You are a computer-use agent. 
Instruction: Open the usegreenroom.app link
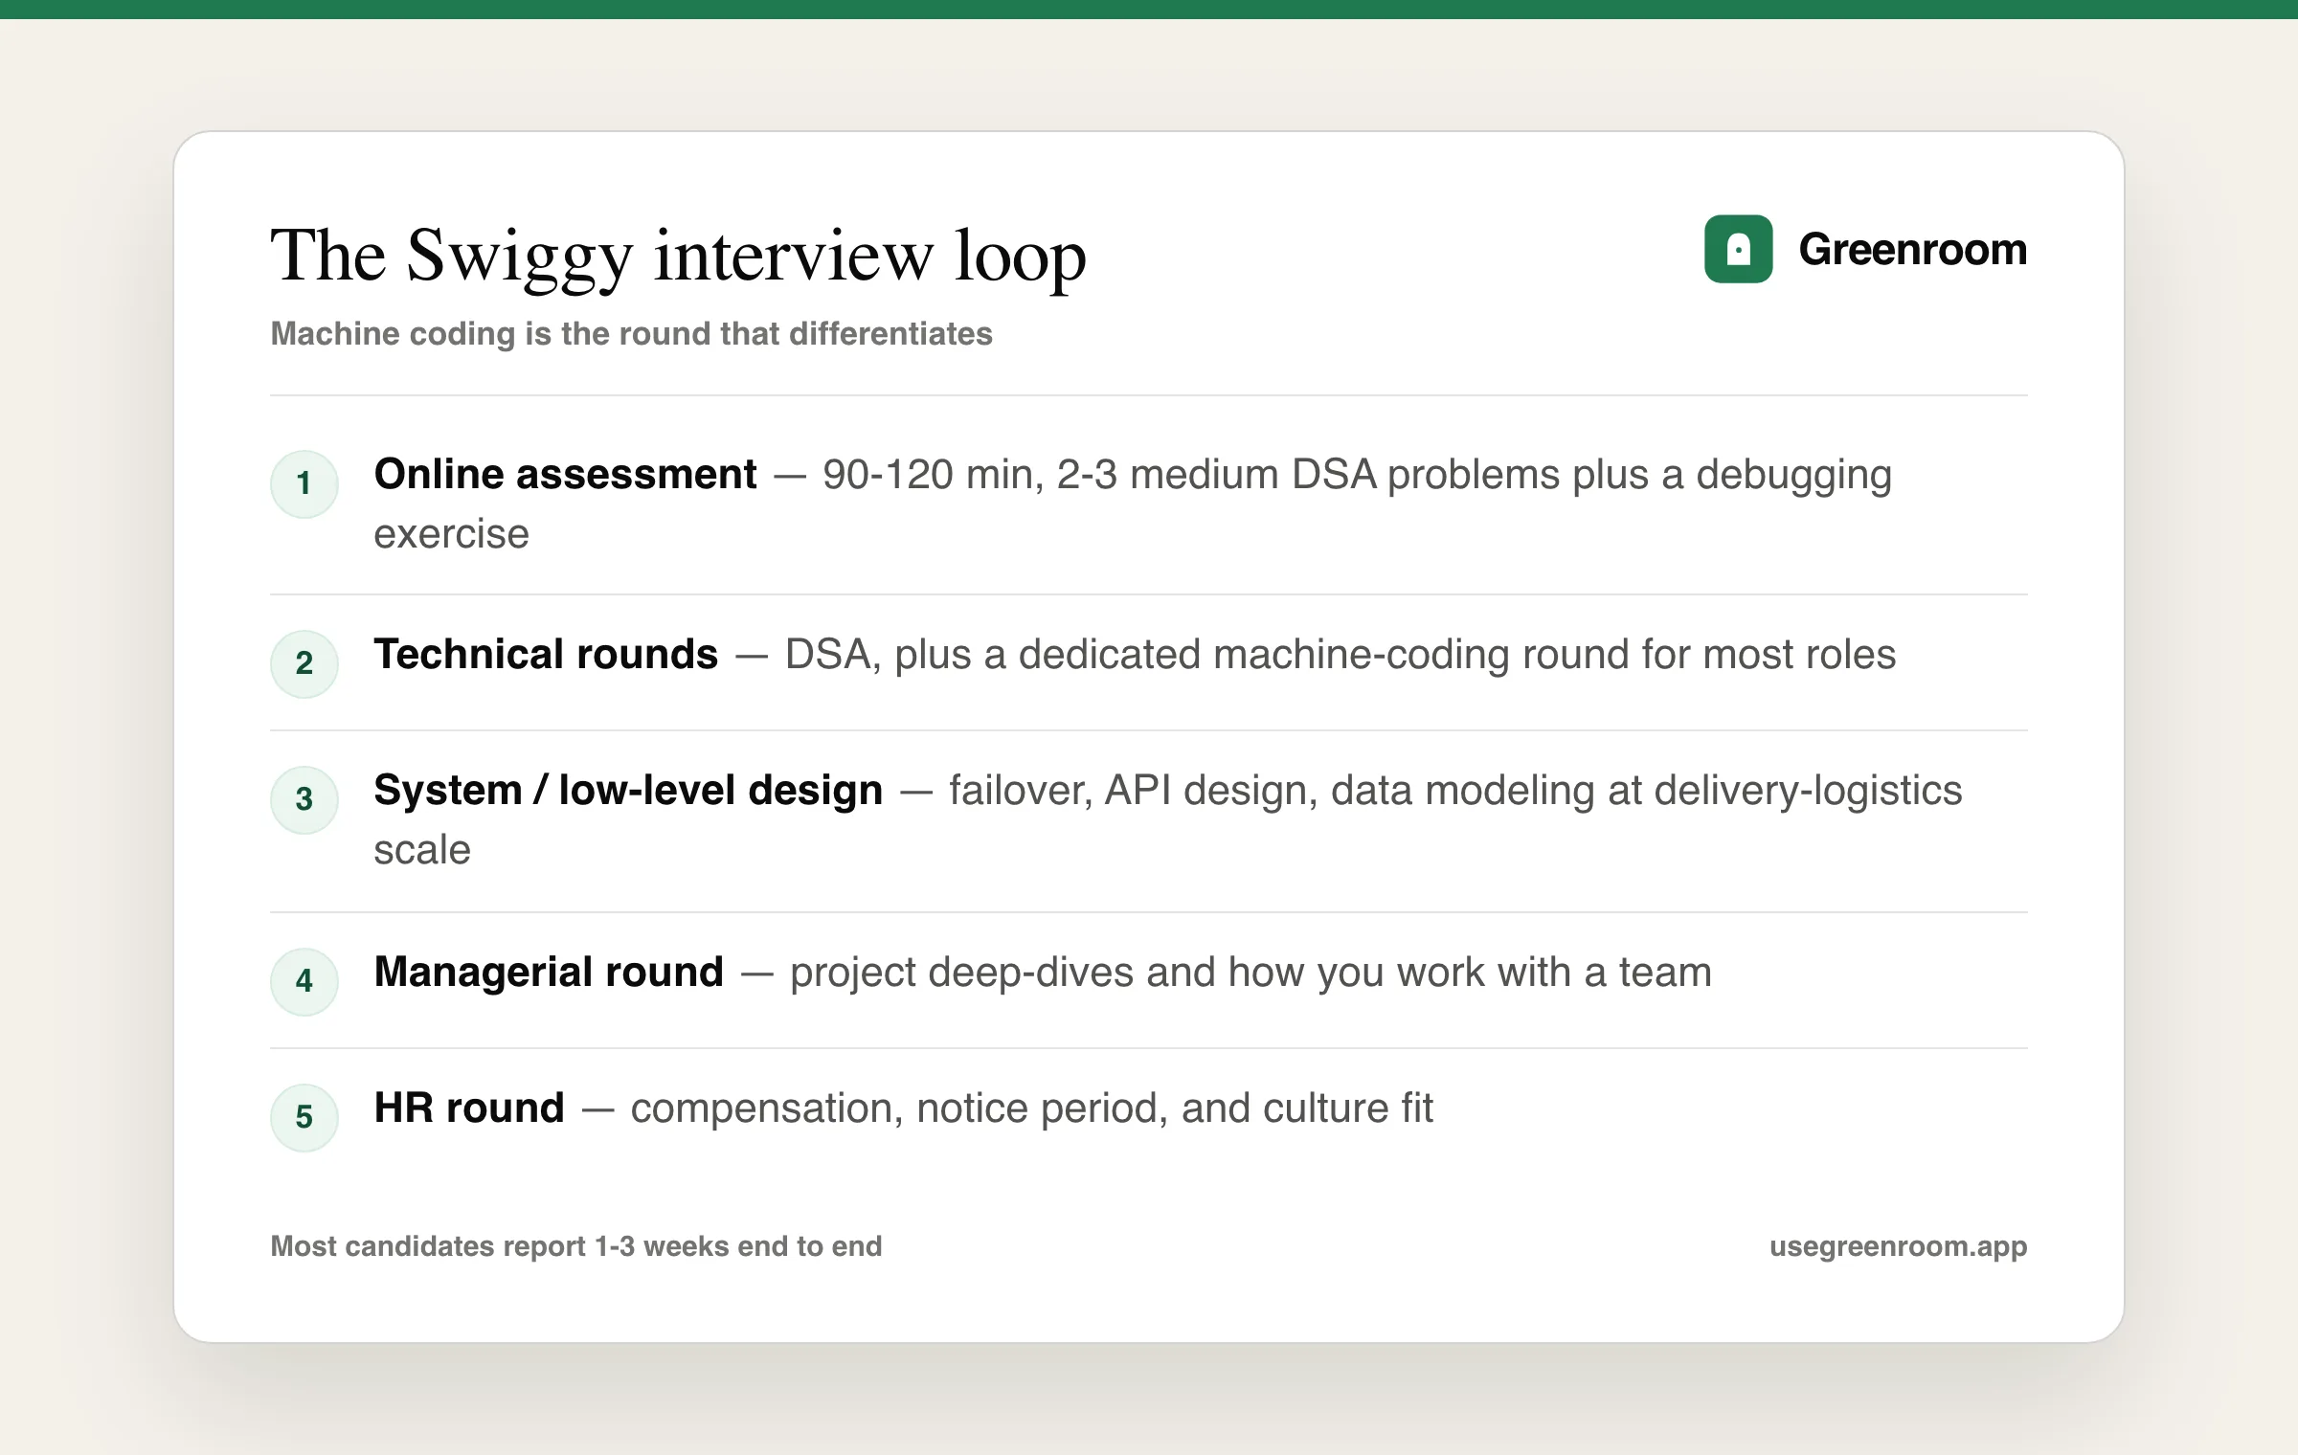(x=1898, y=1246)
